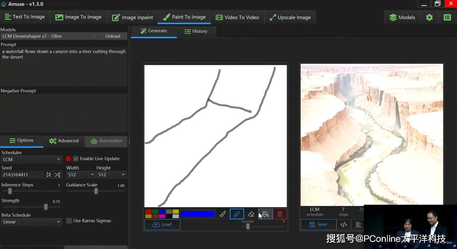This screenshot has height=249, width=457.
Task: Click the random seed shuffle icon
Action: point(57,175)
